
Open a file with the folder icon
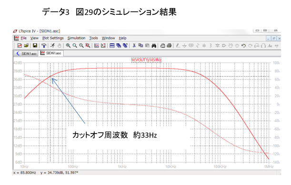26,45
